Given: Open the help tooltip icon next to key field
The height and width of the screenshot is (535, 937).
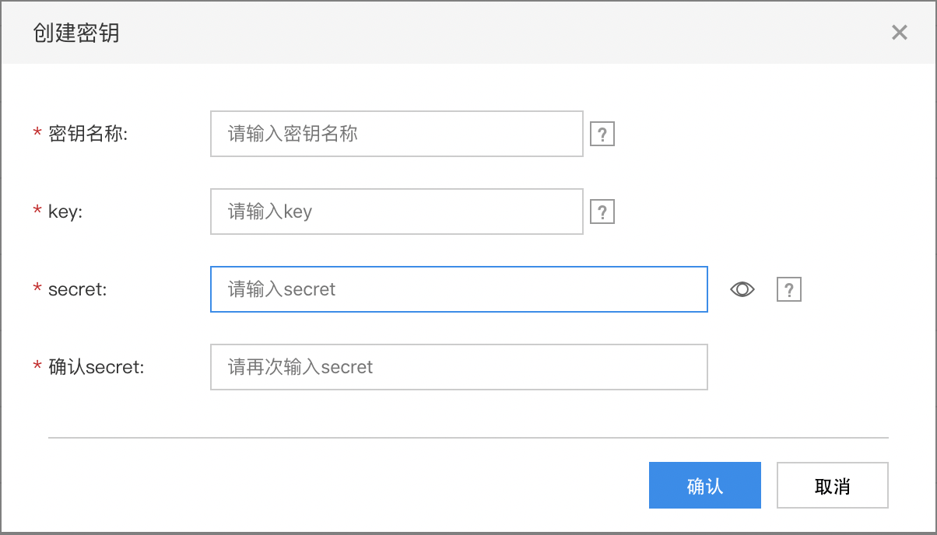Looking at the screenshot, I should click(602, 212).
